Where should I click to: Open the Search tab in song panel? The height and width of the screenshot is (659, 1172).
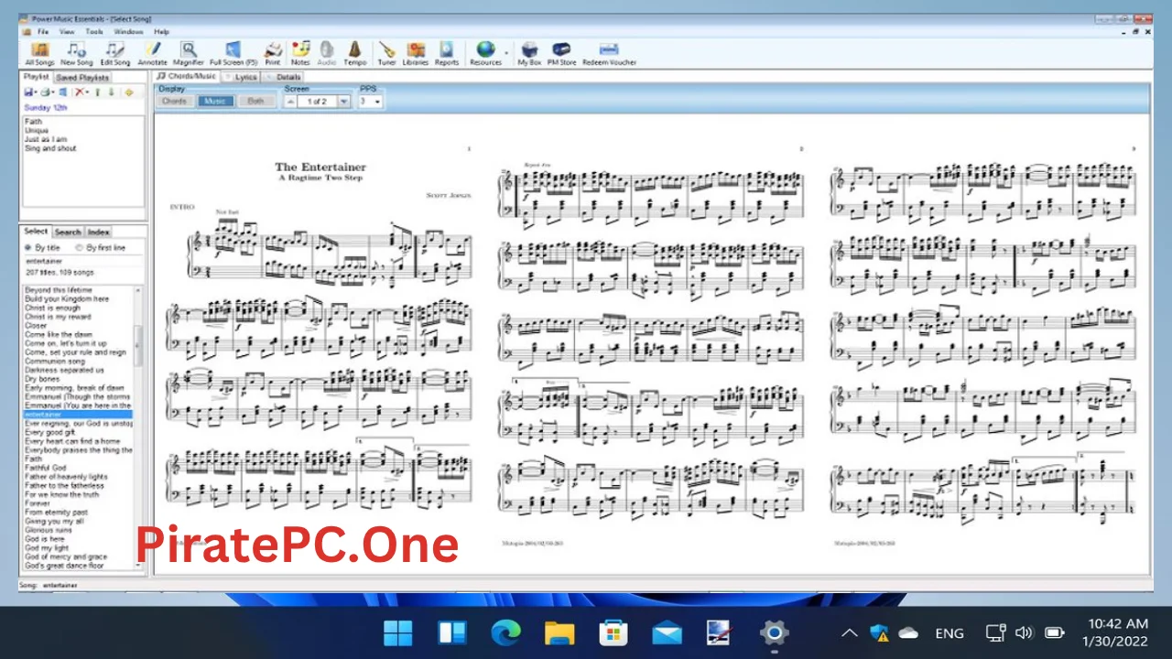pyautogui.click(x=68, y=232)
